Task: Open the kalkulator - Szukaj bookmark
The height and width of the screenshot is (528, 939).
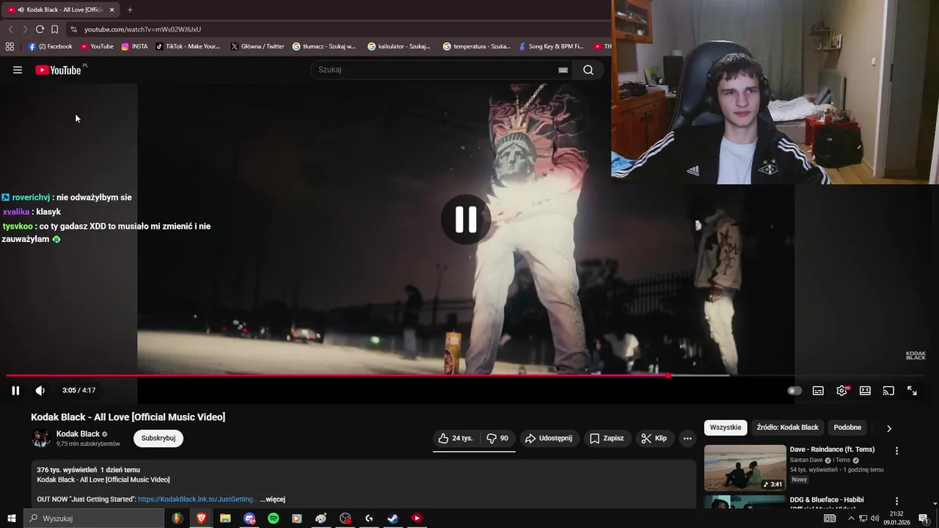Action: click(x=399, y=46)
